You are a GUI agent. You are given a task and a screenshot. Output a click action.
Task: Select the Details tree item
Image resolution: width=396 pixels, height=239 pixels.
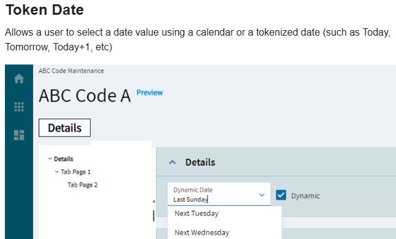click(x=63, y=159)
